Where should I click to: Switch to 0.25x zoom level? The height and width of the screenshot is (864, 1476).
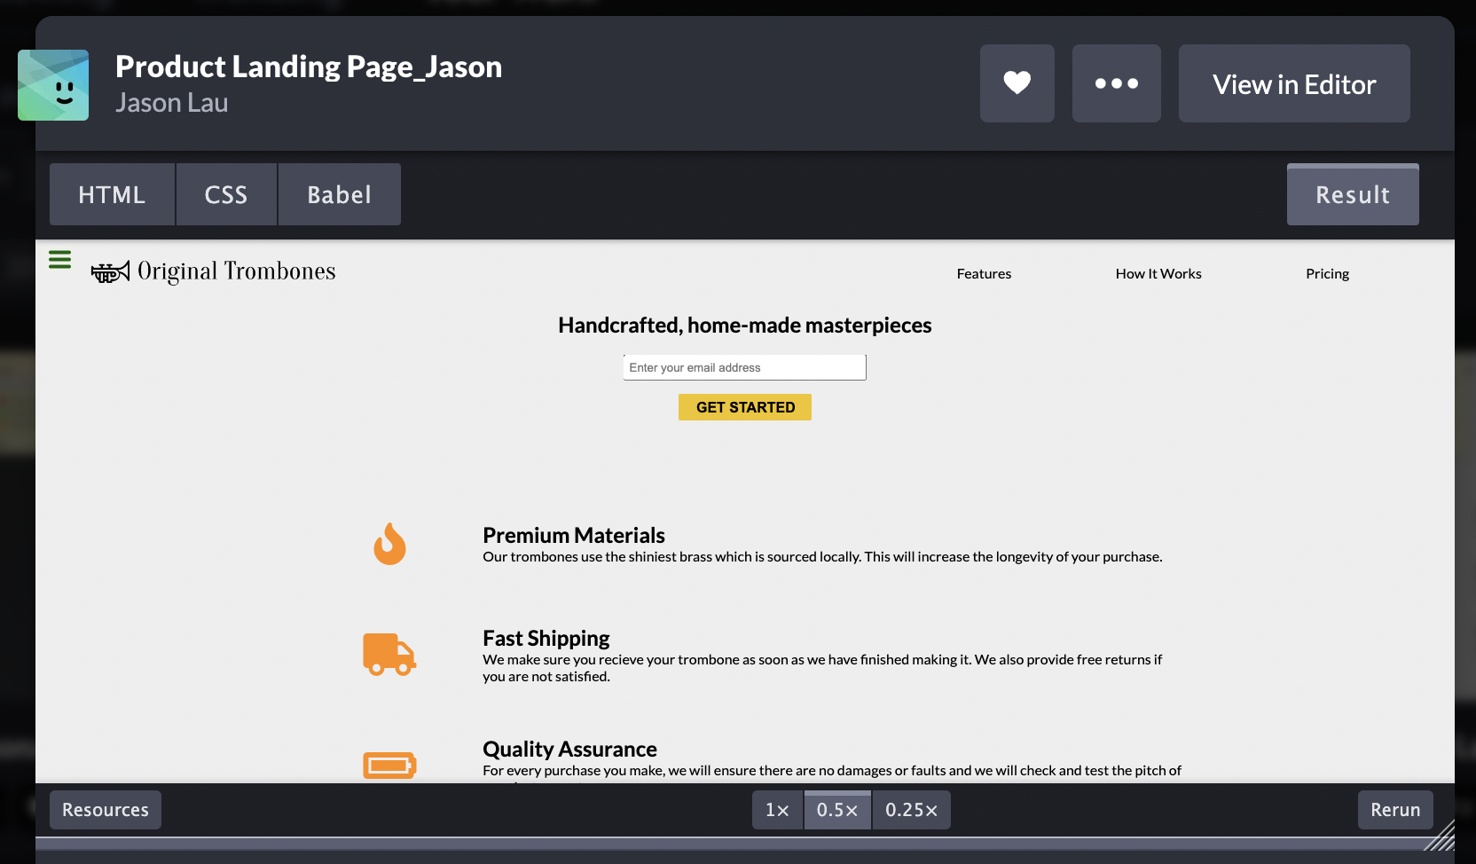tap(911, 810)
